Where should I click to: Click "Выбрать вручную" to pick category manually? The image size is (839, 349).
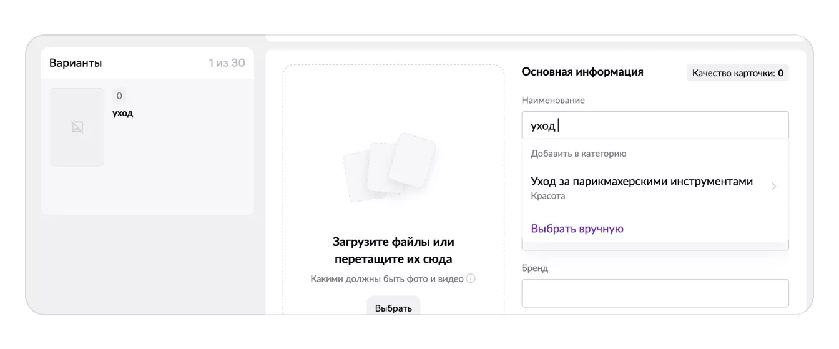[x=577, y=229]
